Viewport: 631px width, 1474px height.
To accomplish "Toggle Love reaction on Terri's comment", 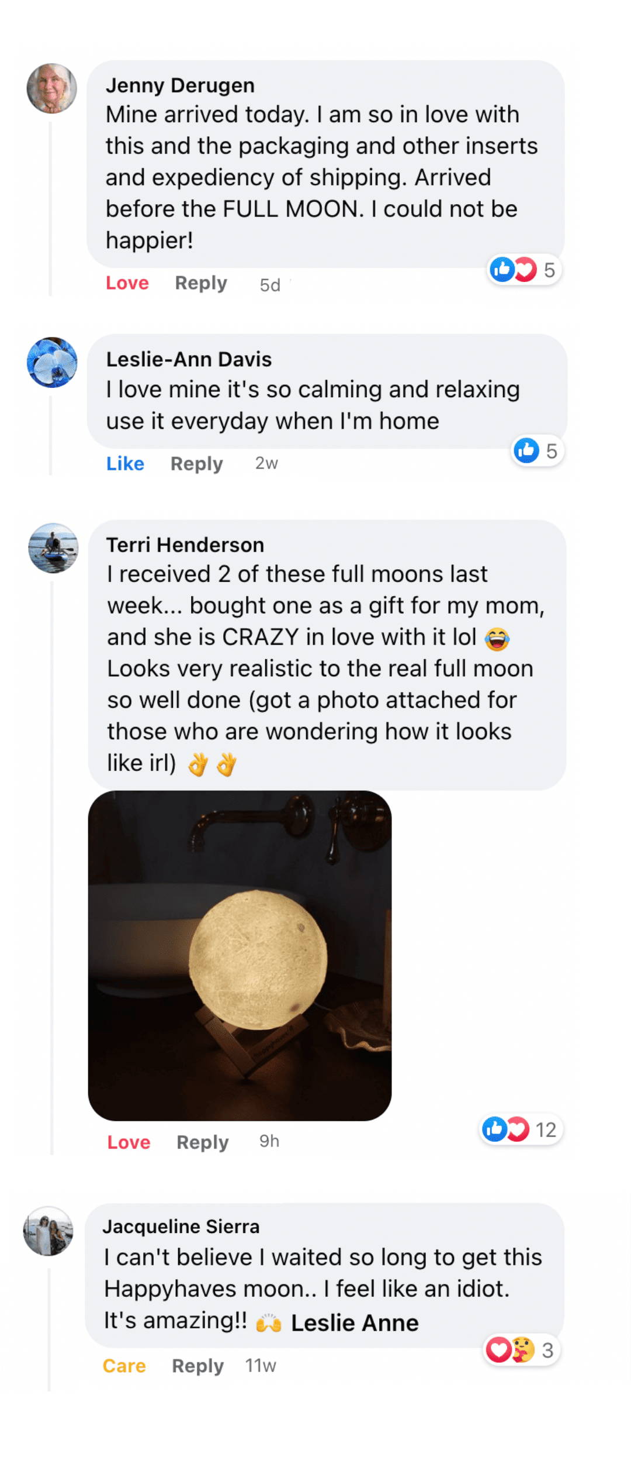I will [129, 1142].
